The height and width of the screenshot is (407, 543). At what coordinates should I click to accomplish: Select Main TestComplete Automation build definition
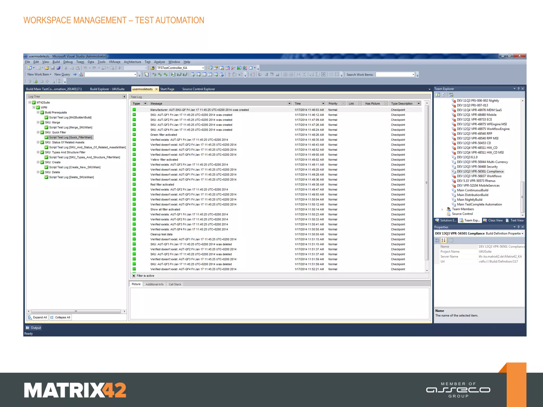479,205
